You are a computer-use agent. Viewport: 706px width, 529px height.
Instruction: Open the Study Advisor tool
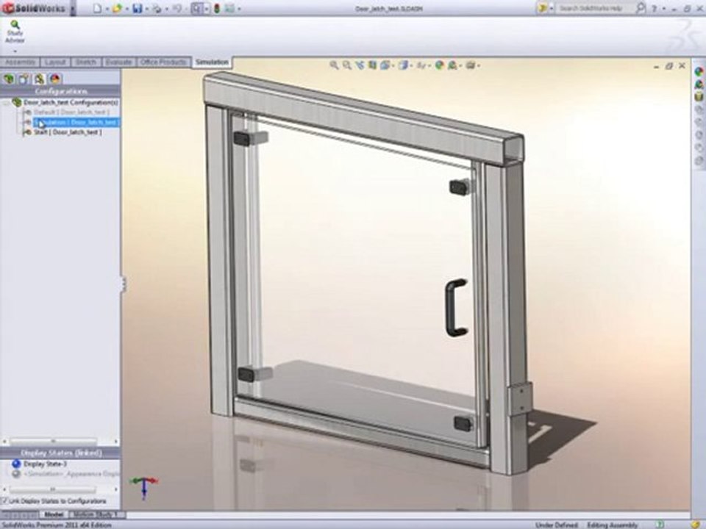[x=15, y=32]
